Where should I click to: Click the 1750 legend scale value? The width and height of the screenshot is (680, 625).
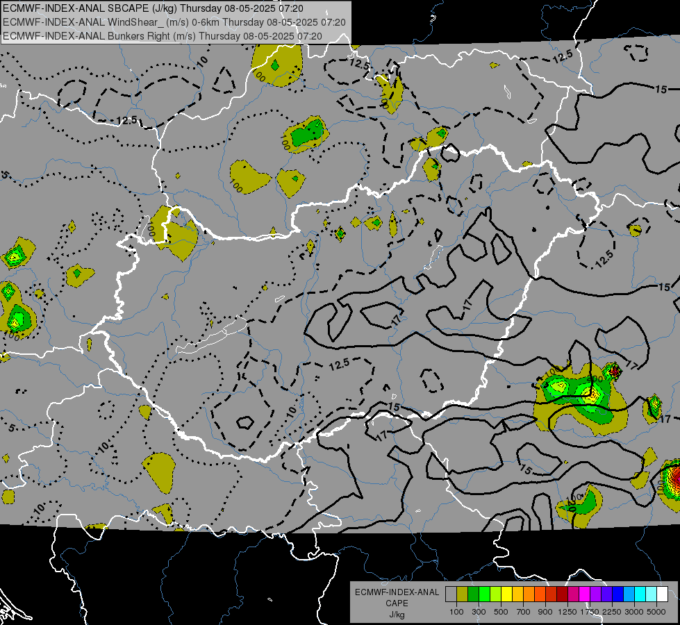coord(590,612)
